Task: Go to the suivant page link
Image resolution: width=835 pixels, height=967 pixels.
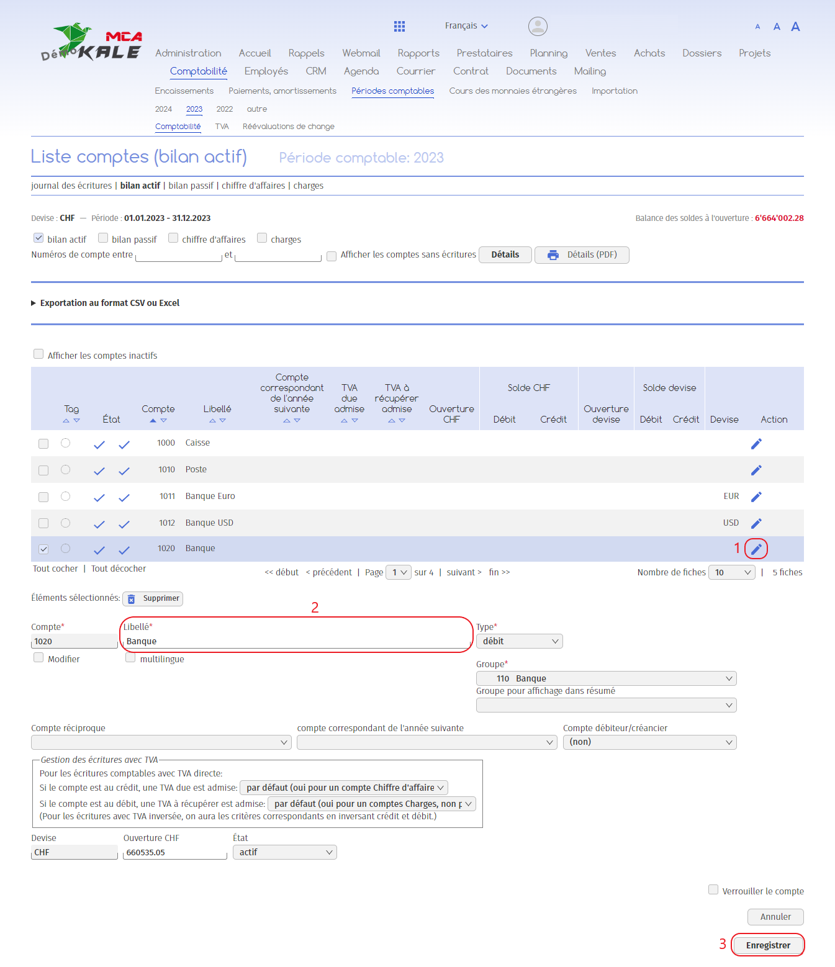Action: tap(464, 572)
